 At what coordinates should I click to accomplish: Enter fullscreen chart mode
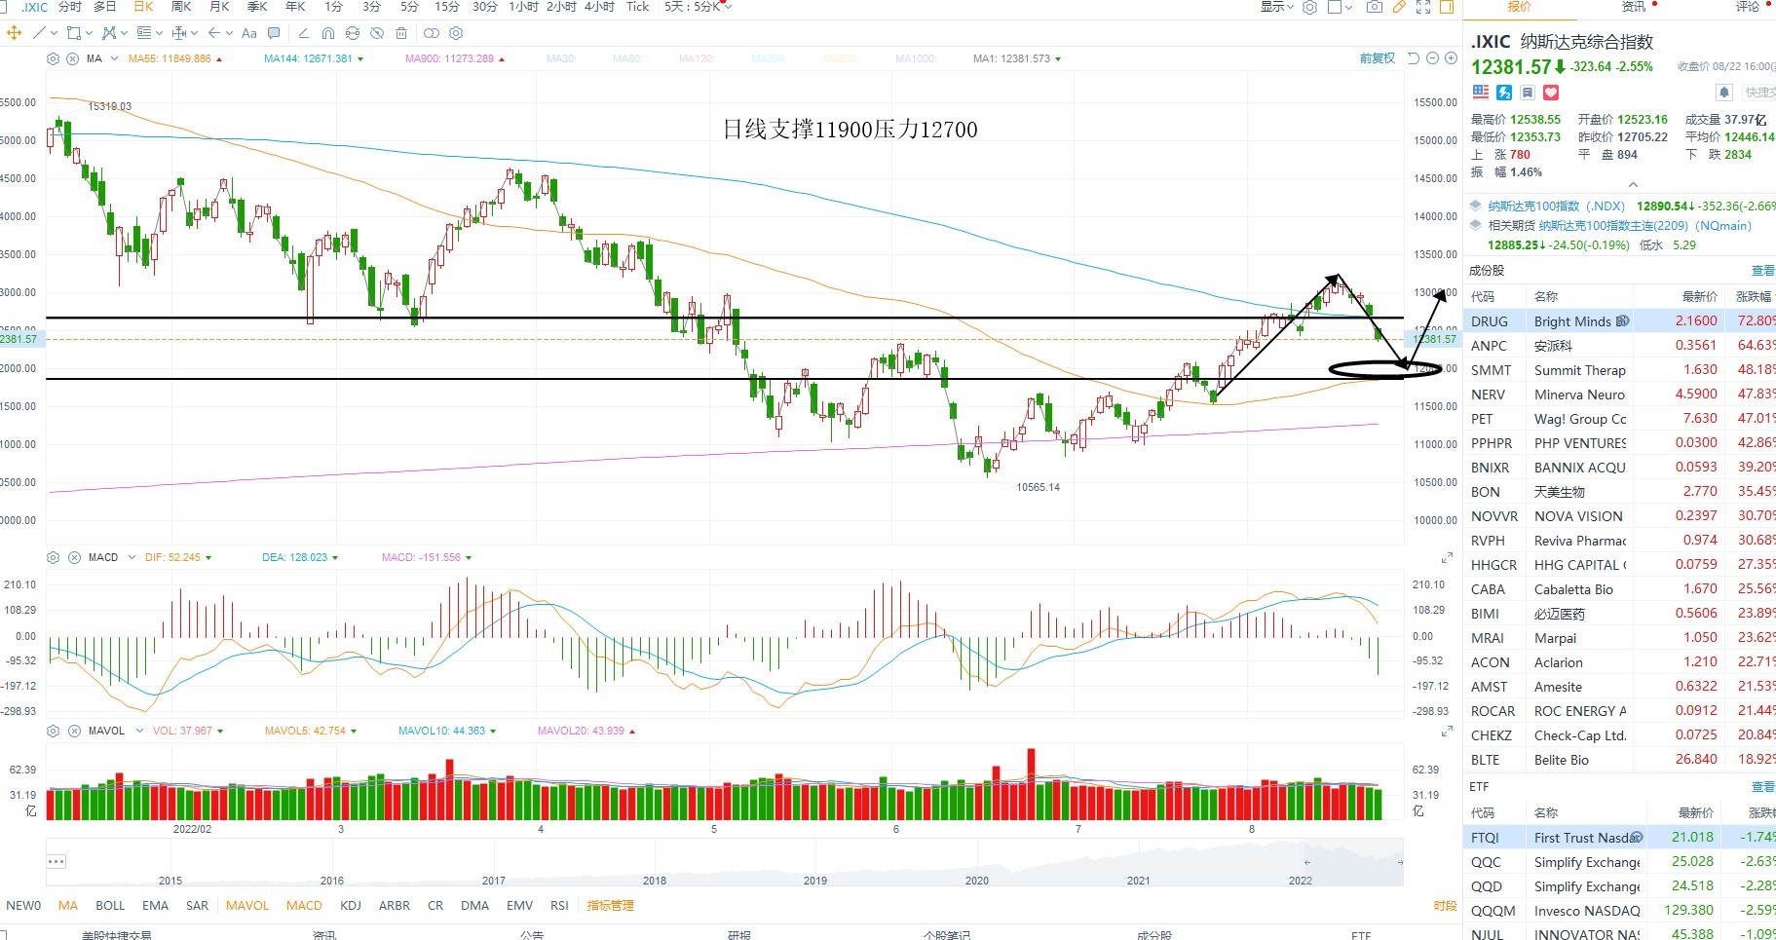(1423, 7)
